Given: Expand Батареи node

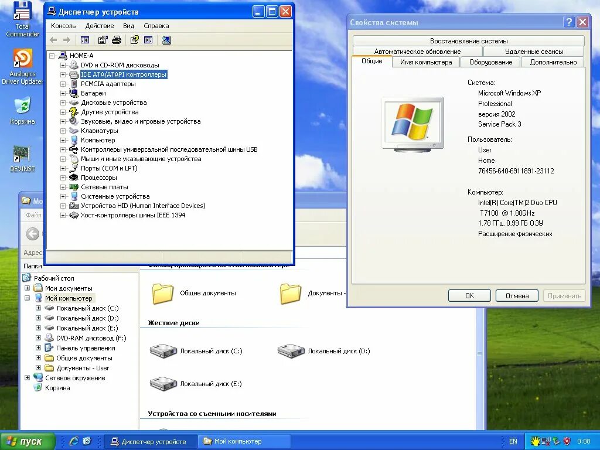Looking at the screenshot, I should pos(63,93).
